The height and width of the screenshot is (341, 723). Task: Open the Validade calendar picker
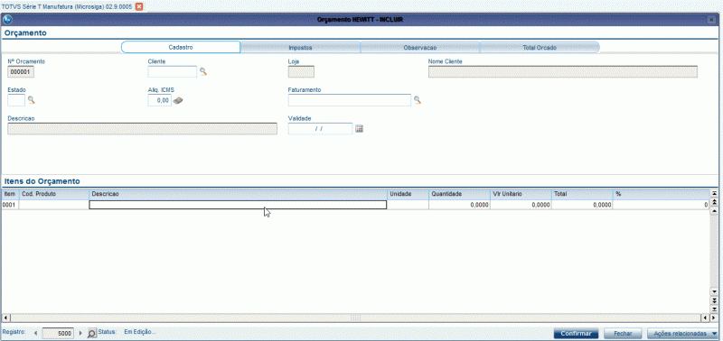coord(359,129)
